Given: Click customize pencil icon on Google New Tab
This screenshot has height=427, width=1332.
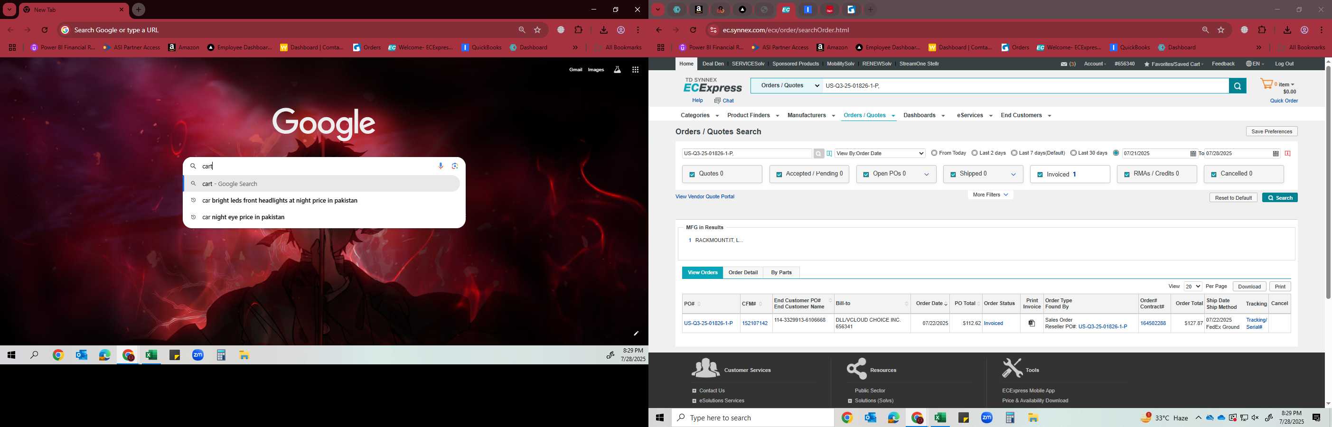Looking at the screenshot, I should tap(636, 334).
